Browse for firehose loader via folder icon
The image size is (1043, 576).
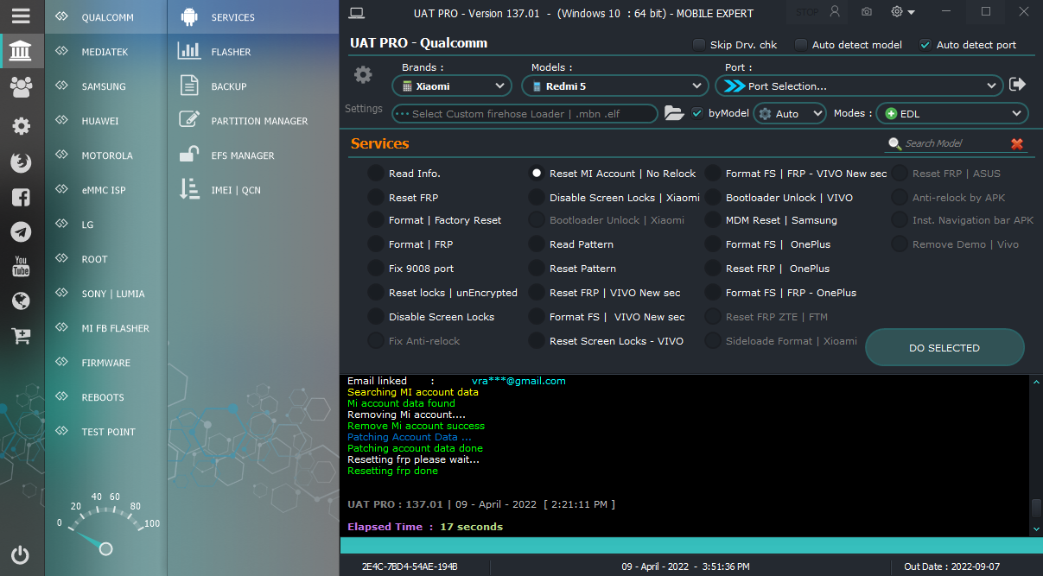click(x=673, y=113)
